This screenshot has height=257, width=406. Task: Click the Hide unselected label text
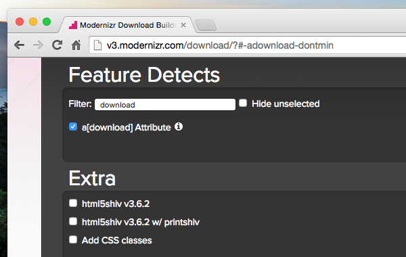(286, 103)
